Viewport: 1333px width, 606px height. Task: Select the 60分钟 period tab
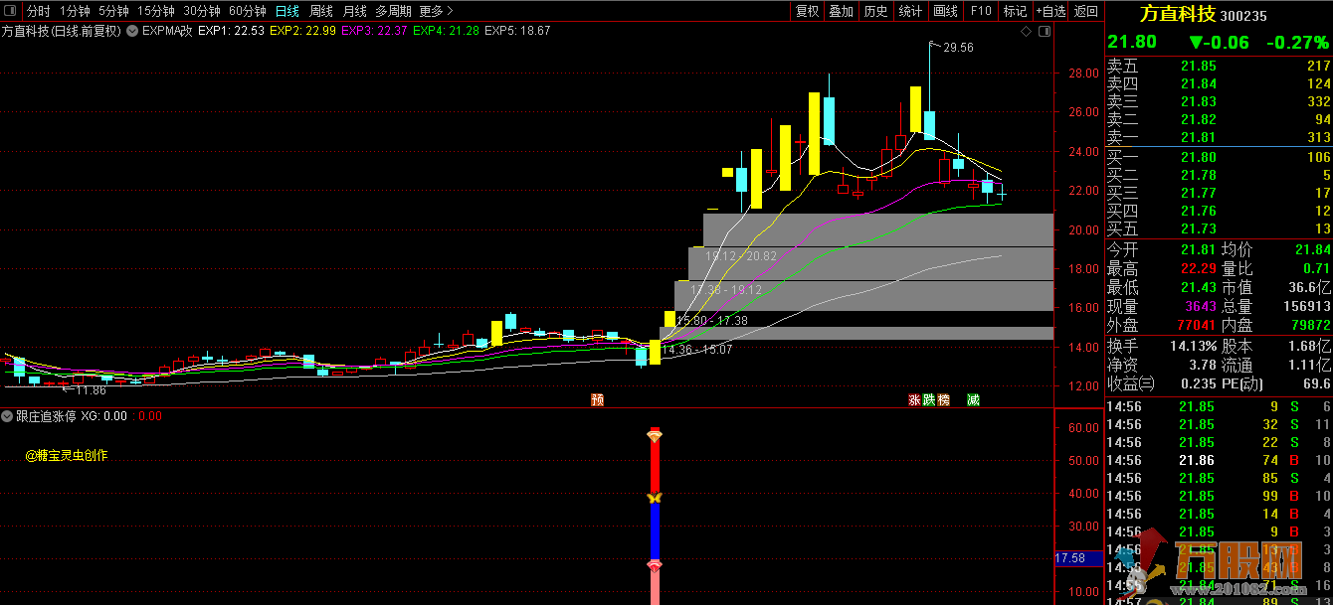[x=248, y=11]
